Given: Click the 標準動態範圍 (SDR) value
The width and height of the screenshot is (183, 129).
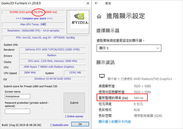Looking at the screenshot, I should click(148, 116).
